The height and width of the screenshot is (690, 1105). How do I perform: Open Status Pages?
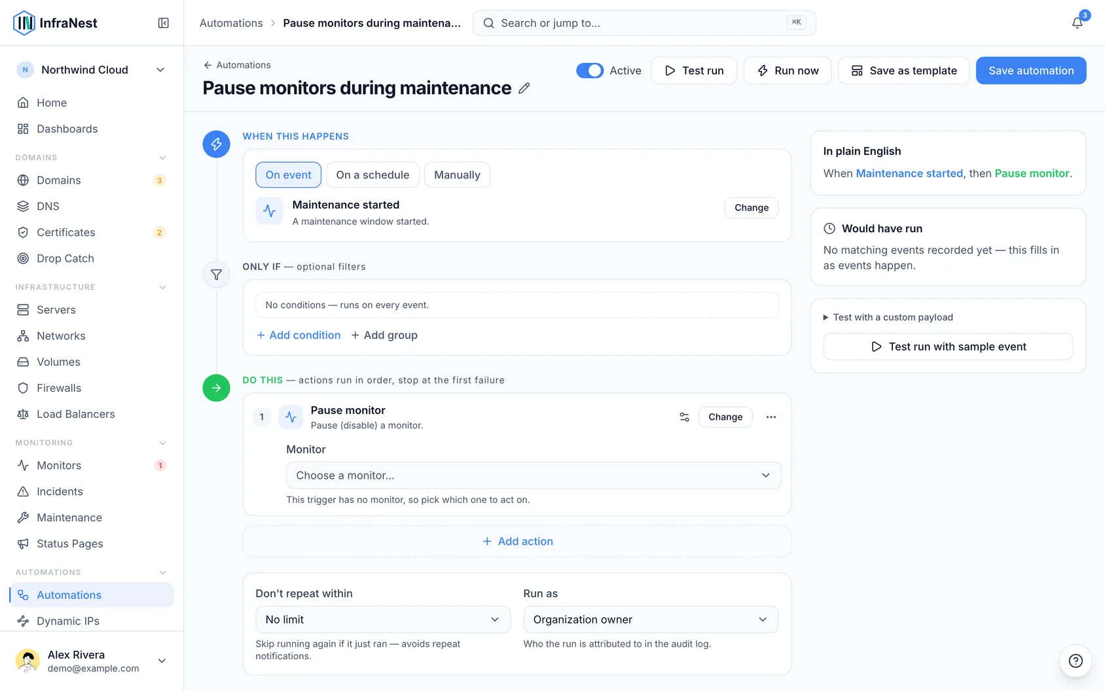coord(92,543)
